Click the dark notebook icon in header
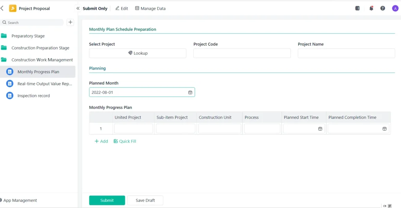This screenshot has height=208, width=401. (357, 8)
